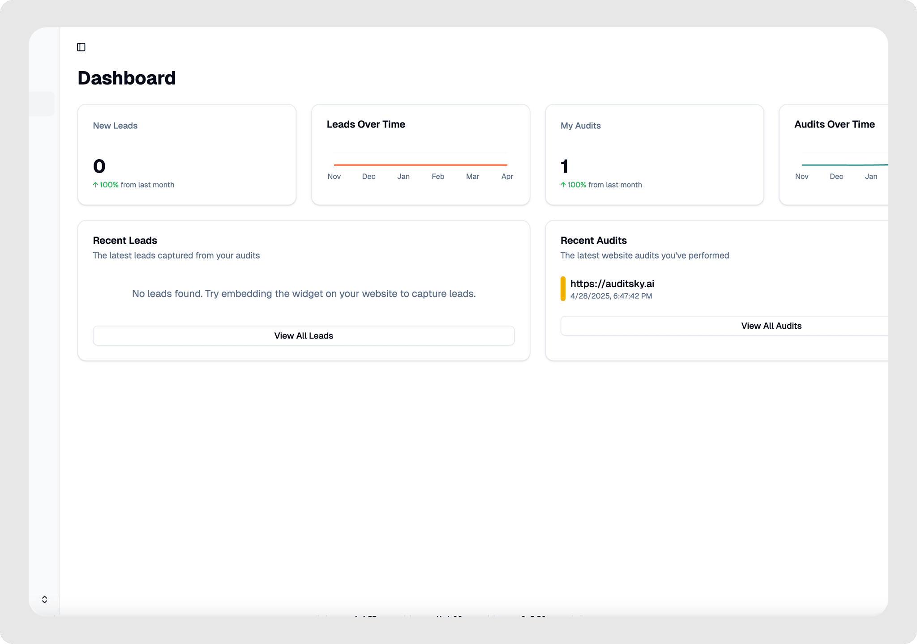Viewport: 917px width, 644px height.
Task: Expand the up-down chevron in sidebar footer
Action: [x=44, y=599]
